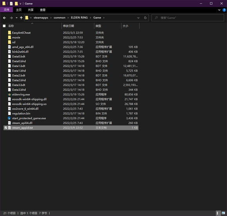The width and height of the screenshot is (227, 216).
Task: Sort files by 修改日期 column header
Action: (68, 26)
